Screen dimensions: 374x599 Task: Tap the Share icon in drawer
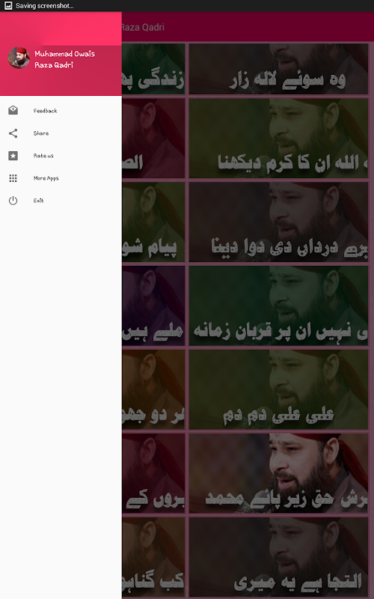coord(13,133)
